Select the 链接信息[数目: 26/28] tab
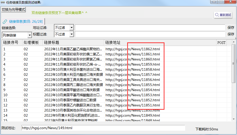Image resolution: width=237 pixels, height=135 pixels. (23, 21)
